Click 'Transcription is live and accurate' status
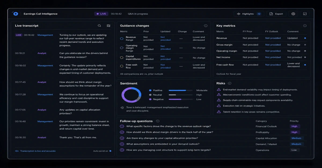 coord(38,151)
